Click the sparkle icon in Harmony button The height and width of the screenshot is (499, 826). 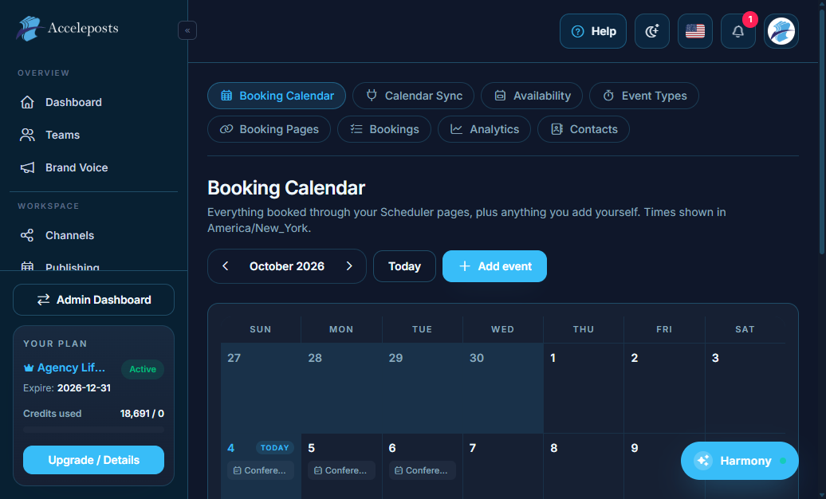coord(703,461)
